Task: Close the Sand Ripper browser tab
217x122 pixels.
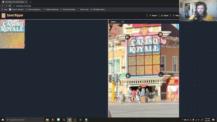Action: click(x=26, y=2)
